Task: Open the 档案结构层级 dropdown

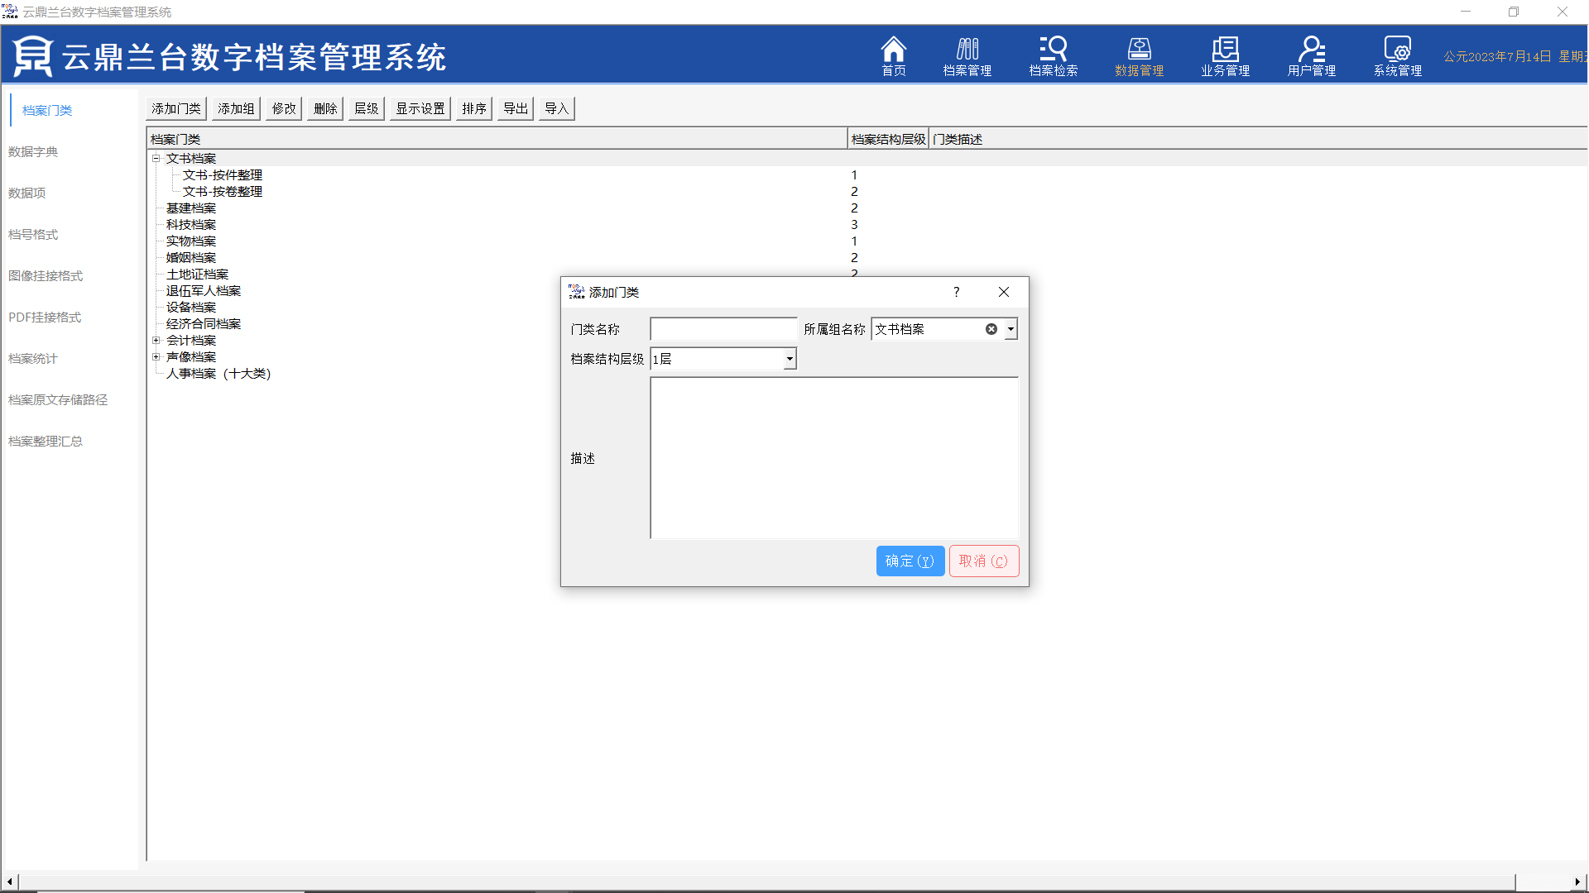Action: tap(790, 359)
